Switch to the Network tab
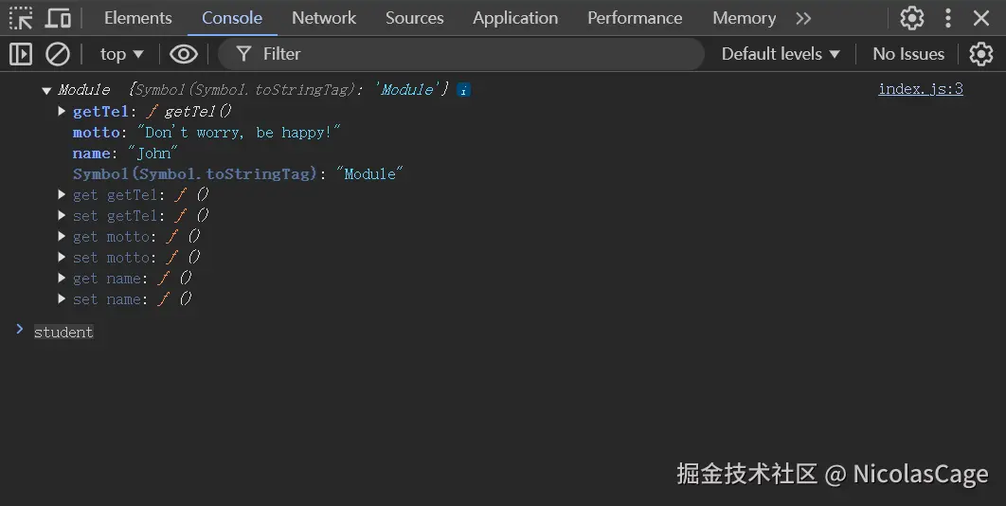 pyautogui.click(x=324, y=18)
